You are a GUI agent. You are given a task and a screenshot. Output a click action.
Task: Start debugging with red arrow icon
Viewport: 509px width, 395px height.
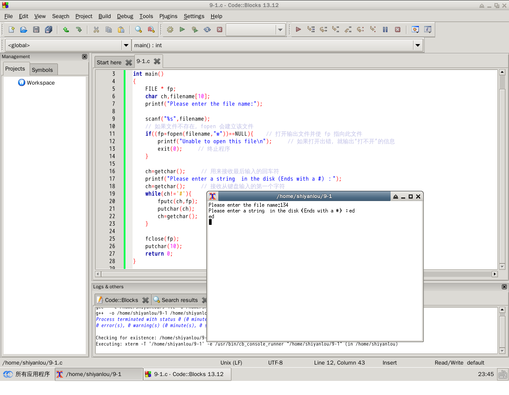[x=298, y=30]
